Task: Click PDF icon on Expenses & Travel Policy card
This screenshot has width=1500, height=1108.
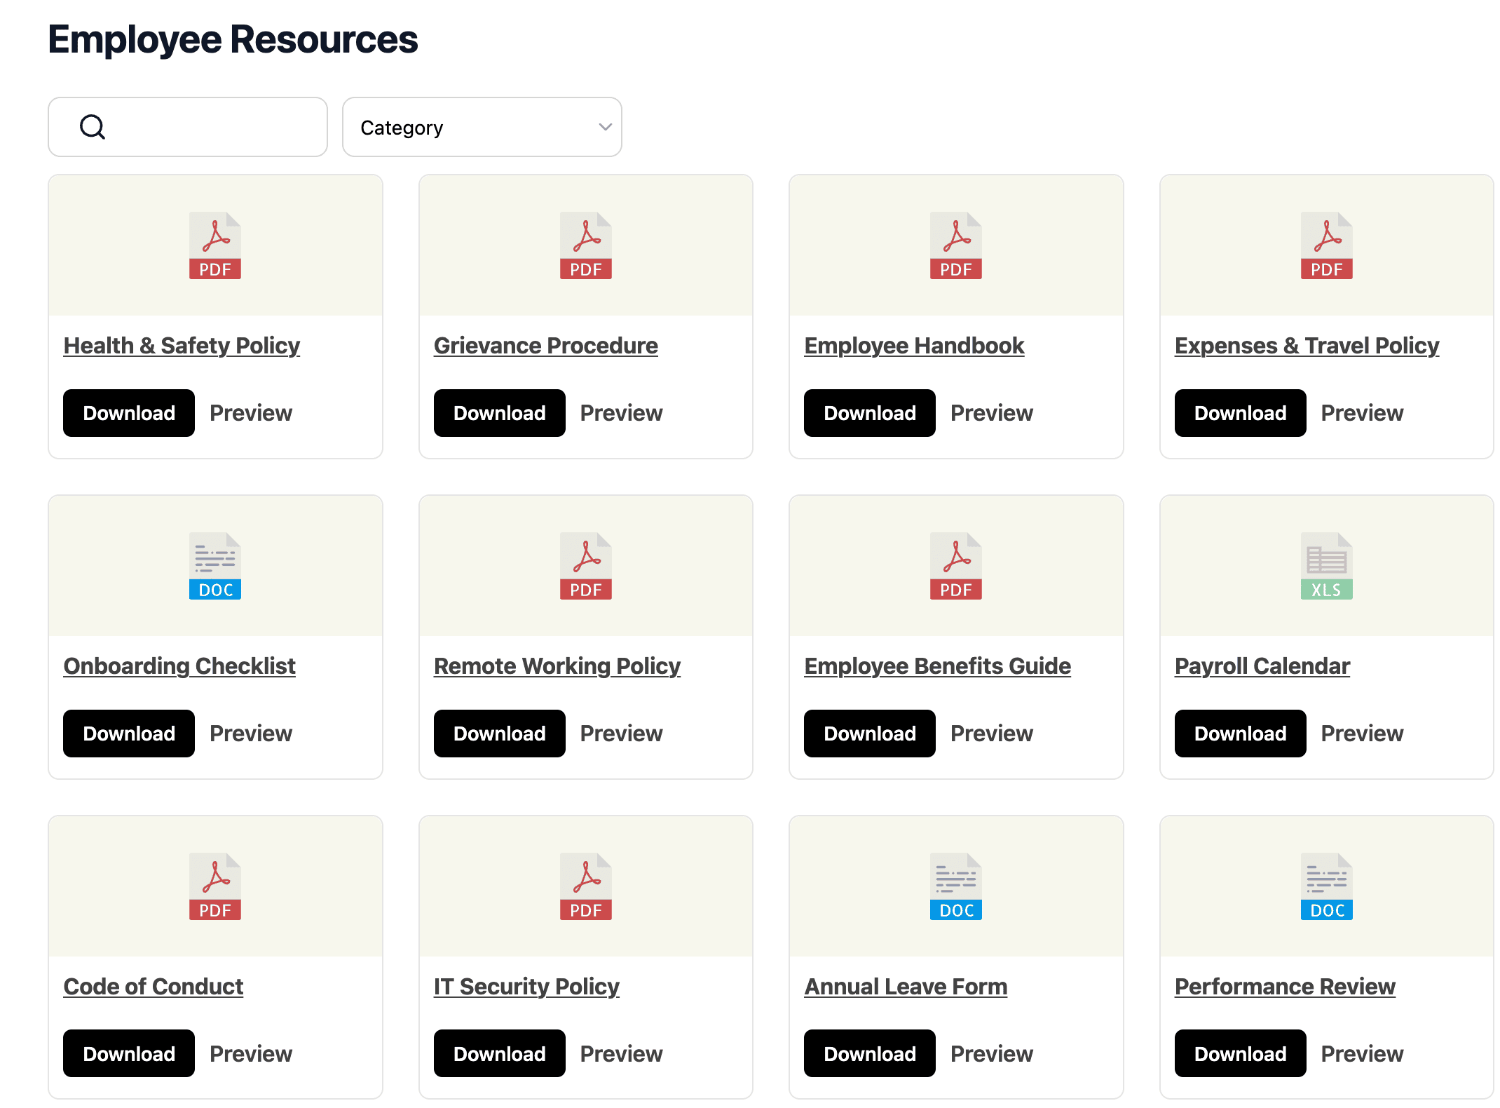Action: pos(1327,245)
